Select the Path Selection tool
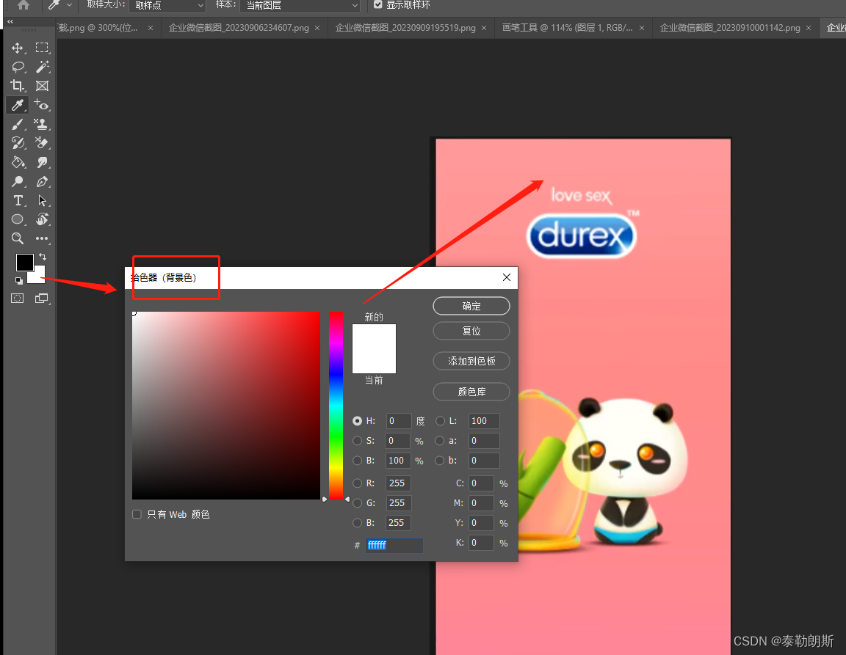Image resolution: width=846 pixels, height=655 pixels. click(x=42, y=200)
